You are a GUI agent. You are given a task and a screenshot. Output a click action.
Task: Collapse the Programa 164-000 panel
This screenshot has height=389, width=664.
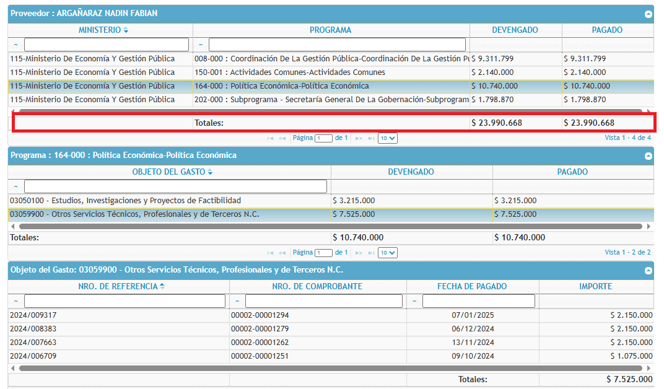pyautogui.click(x=648, y=156)
